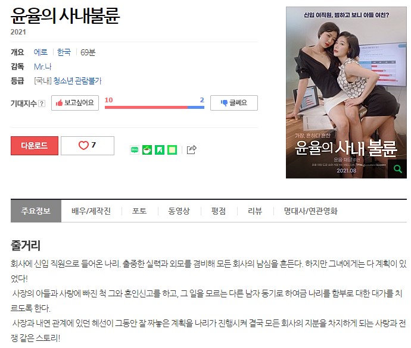Click the green bookmark share icon

click(160, 150)
